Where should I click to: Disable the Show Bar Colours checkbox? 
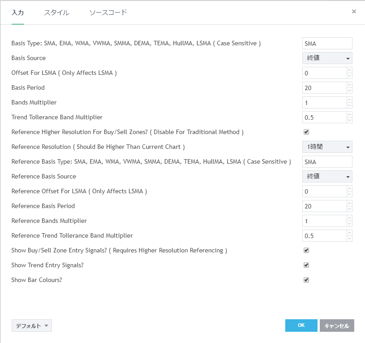(306, 280)
